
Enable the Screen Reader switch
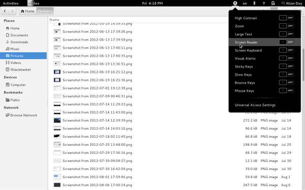click(x=286, y=42)
